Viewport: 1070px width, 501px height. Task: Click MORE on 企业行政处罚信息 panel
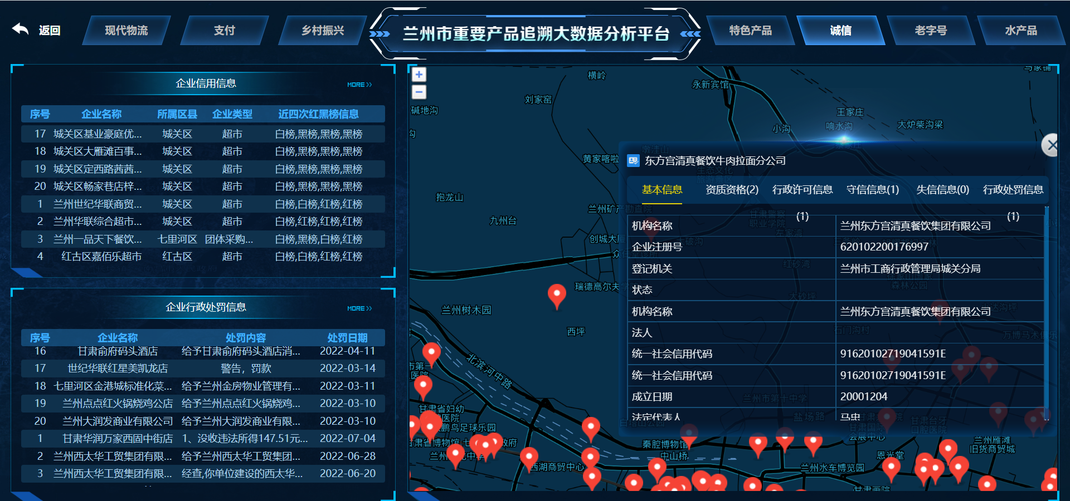(359, 308)
